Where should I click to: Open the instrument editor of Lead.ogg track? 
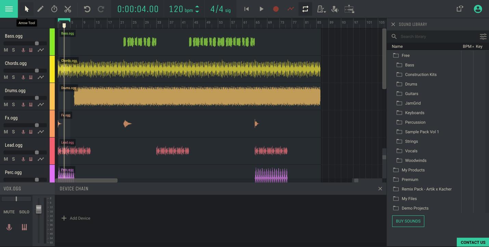(31, 159)
